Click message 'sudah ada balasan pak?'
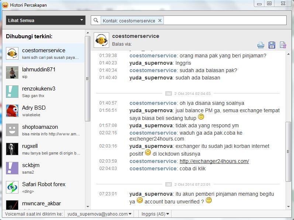Screen dimensions: 294x220 (208, 70)
